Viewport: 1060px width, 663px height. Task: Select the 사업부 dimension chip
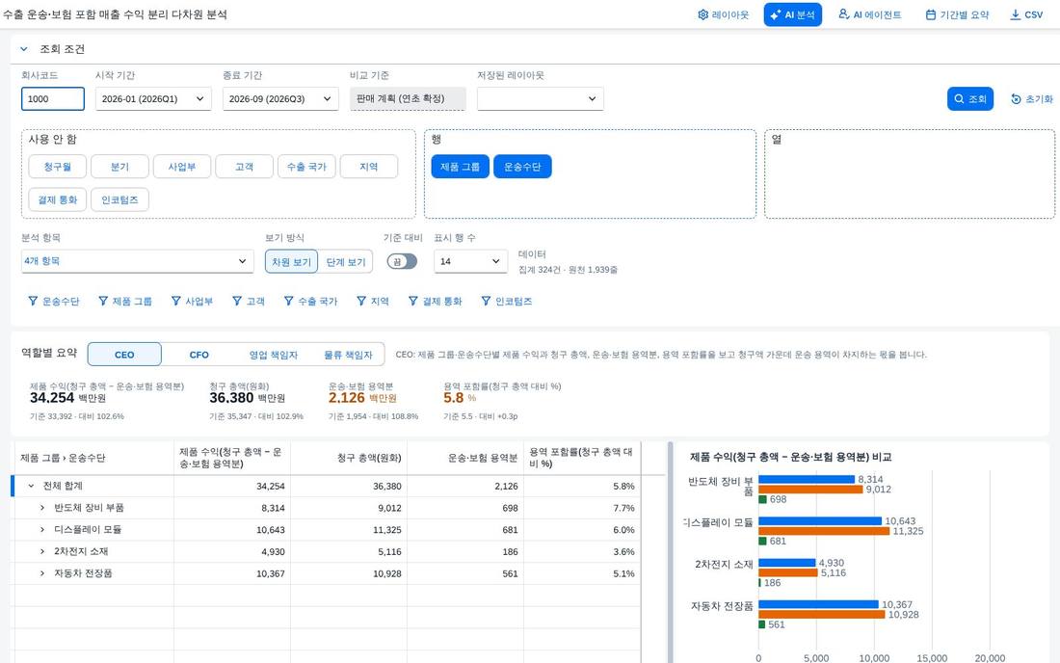(x=182, y=167)
